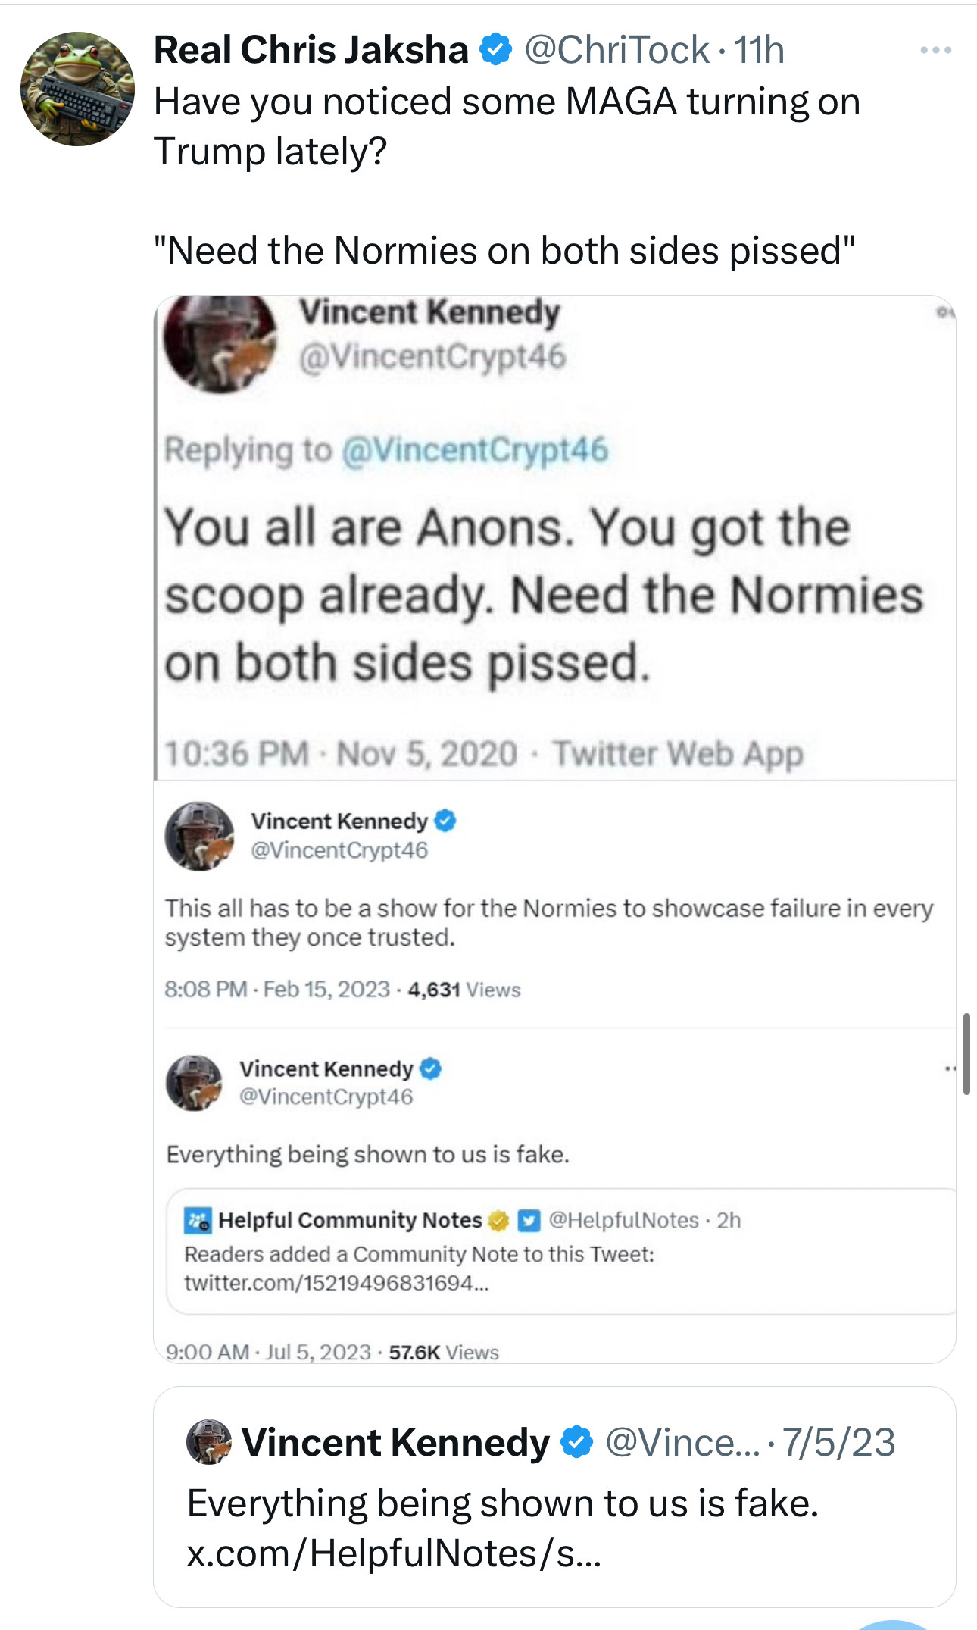Open the x.com/HelpfulNotes link in the quoted tweet

pos(393,1553)
